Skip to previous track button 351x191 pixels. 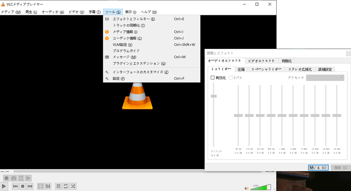15,186
